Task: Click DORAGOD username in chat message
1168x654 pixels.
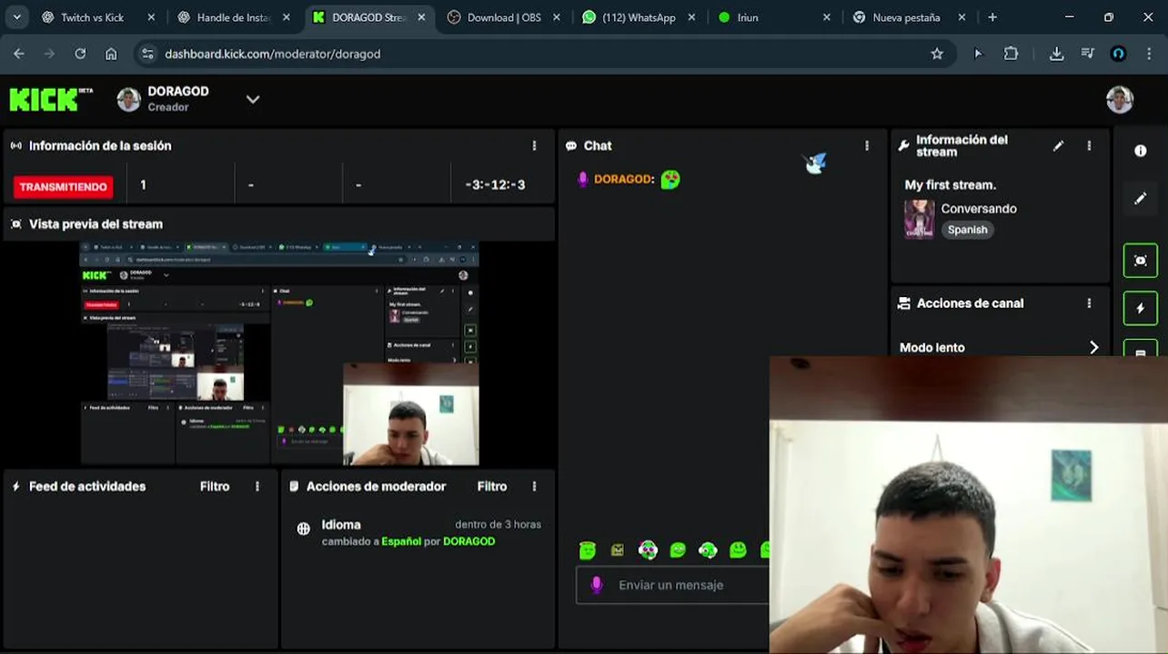Action: (624, 180)
